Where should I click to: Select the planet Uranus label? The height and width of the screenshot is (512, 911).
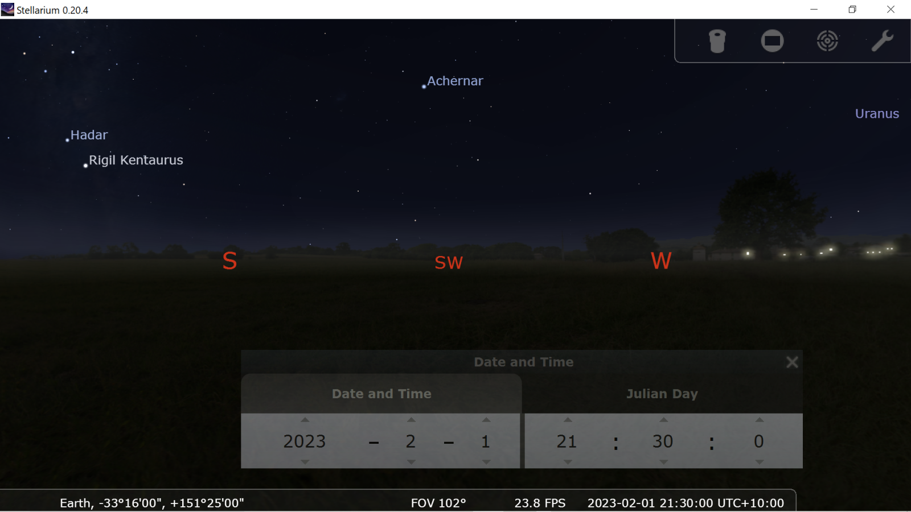pos(877,114)
